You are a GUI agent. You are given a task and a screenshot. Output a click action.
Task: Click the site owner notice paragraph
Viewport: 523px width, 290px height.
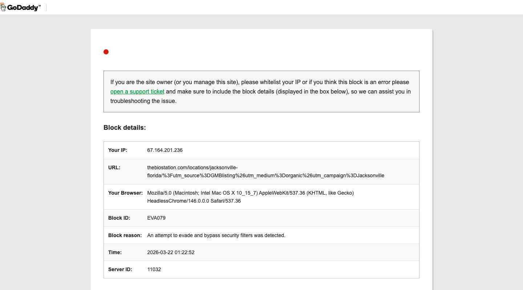[x=261, y=91]
